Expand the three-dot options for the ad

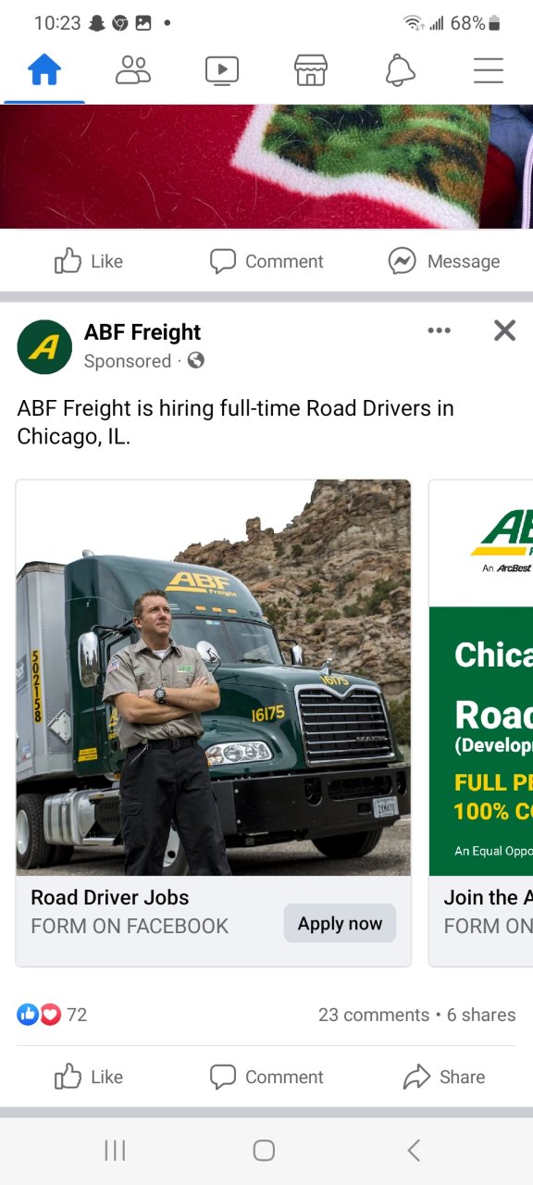click(x=440, y=331)
